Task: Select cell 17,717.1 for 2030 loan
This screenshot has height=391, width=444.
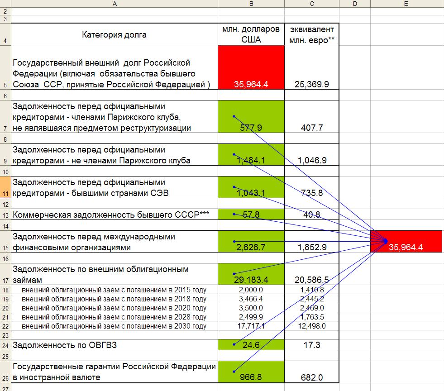Action: [x=251, y=326]
